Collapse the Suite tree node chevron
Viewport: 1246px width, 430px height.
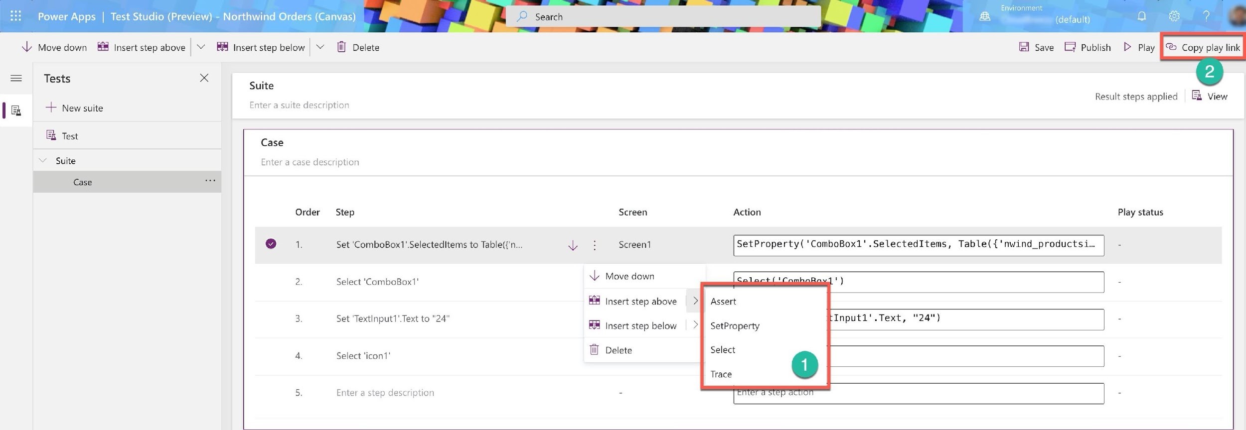(43, 160)
